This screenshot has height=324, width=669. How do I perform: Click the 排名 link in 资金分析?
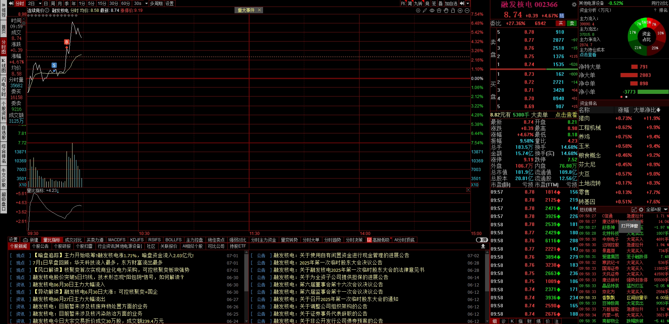tap(663, 10)
